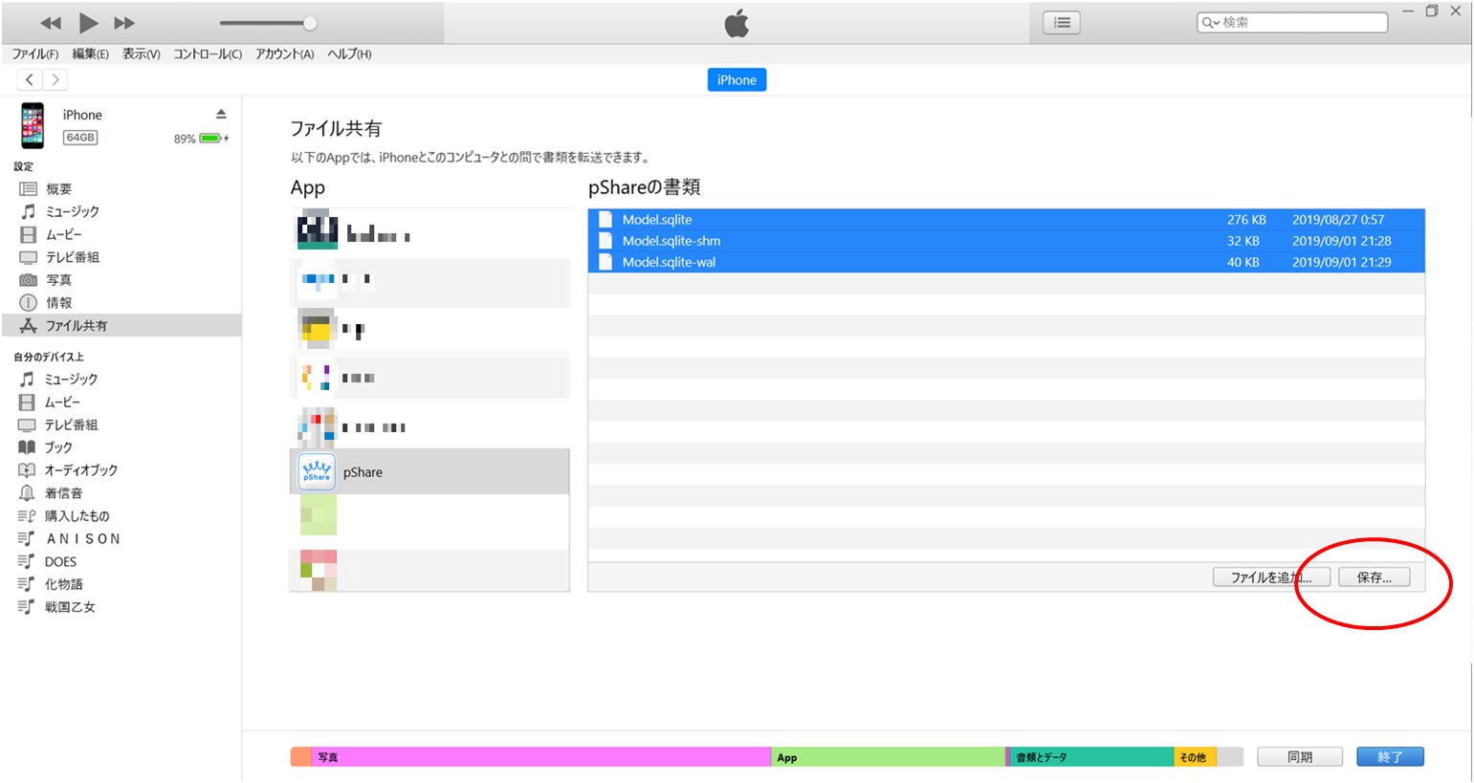This screenshot has height=783, width=1474.
Task: Select 情報 in the sidebar
Action: 121,303
